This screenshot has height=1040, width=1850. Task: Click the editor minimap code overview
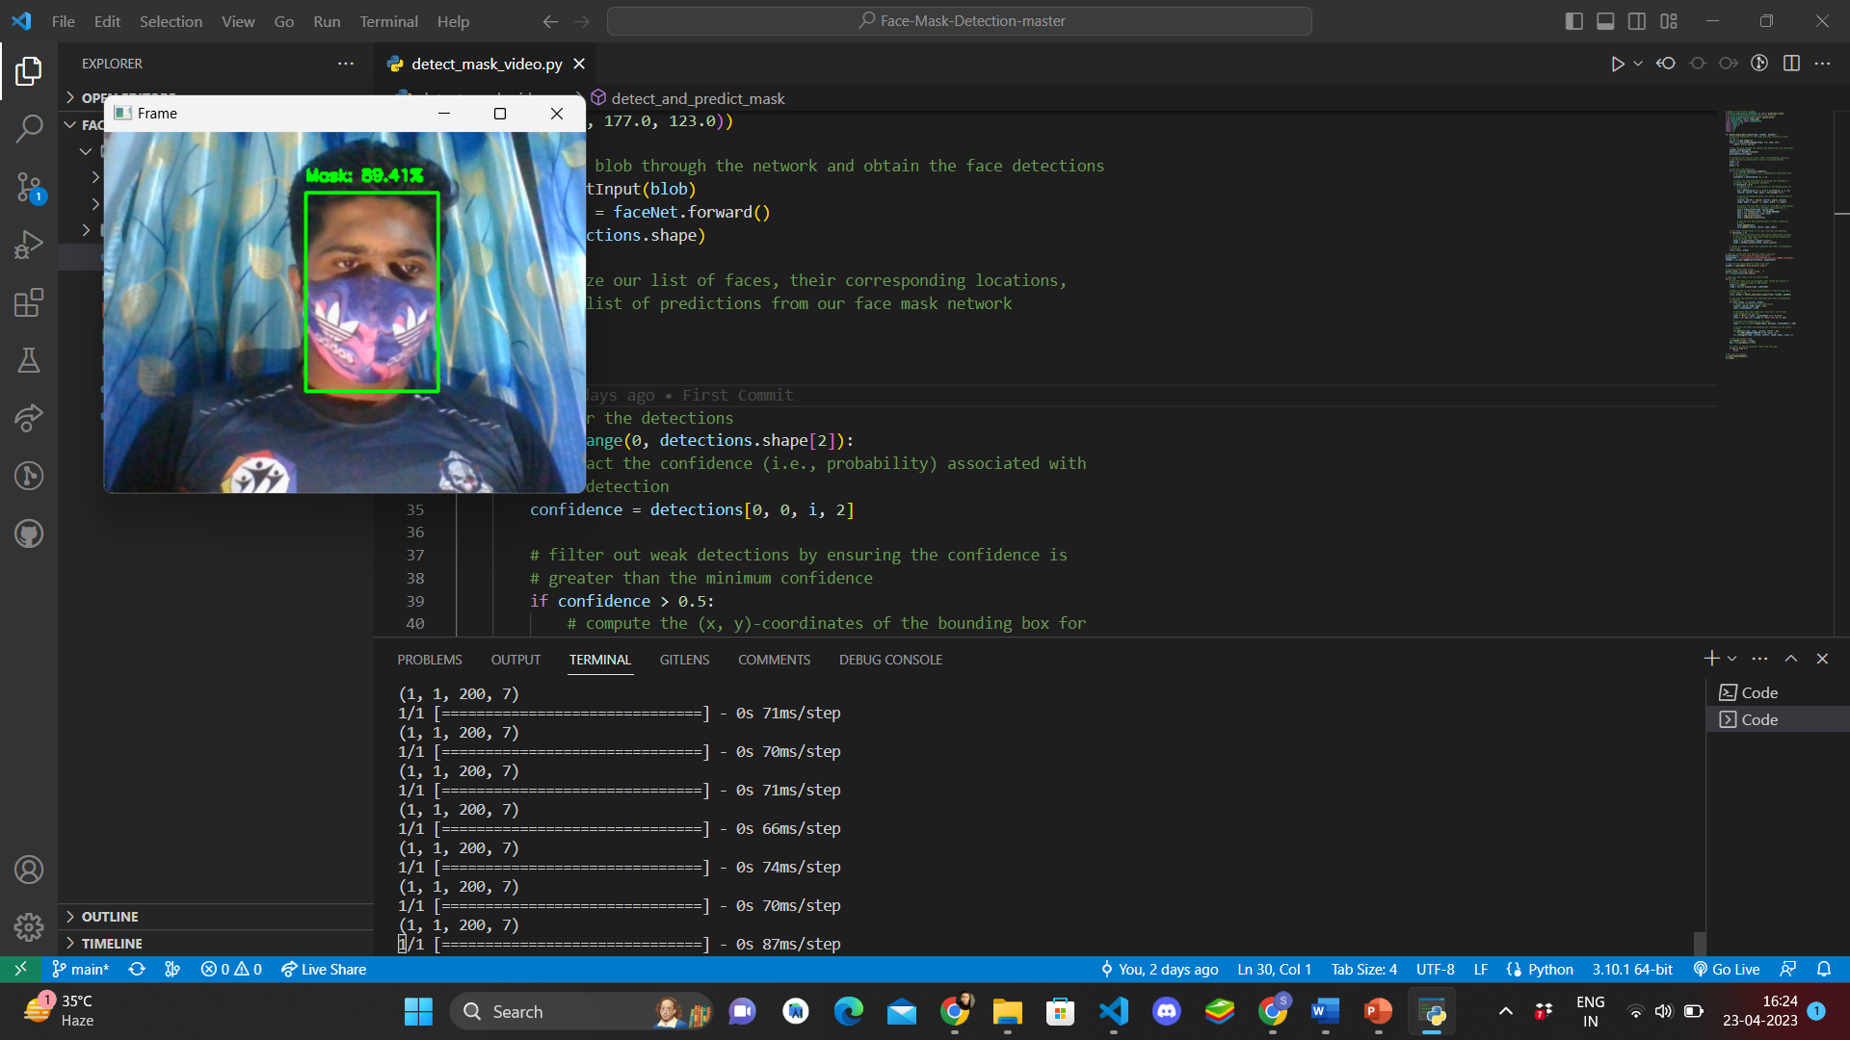pyautogui.click(x=1758, y=231)
